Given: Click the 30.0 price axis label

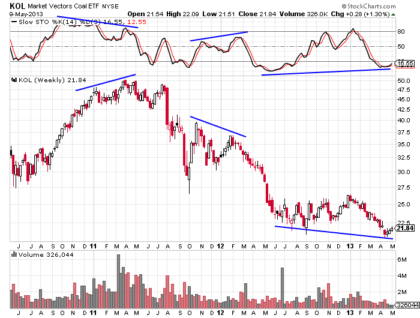Looking at the screenshot, I should pyautogui.click(x=404, y=172).
